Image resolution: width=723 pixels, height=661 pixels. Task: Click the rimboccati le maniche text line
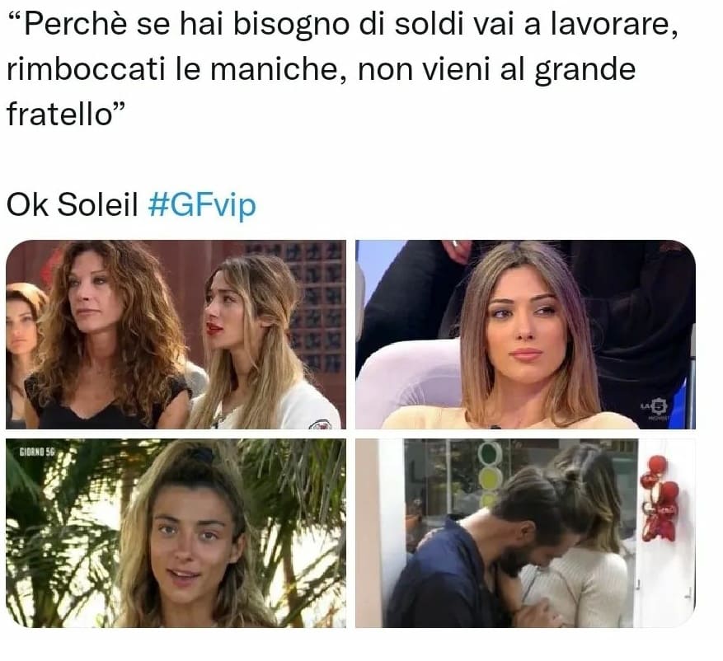coord(177,69)
